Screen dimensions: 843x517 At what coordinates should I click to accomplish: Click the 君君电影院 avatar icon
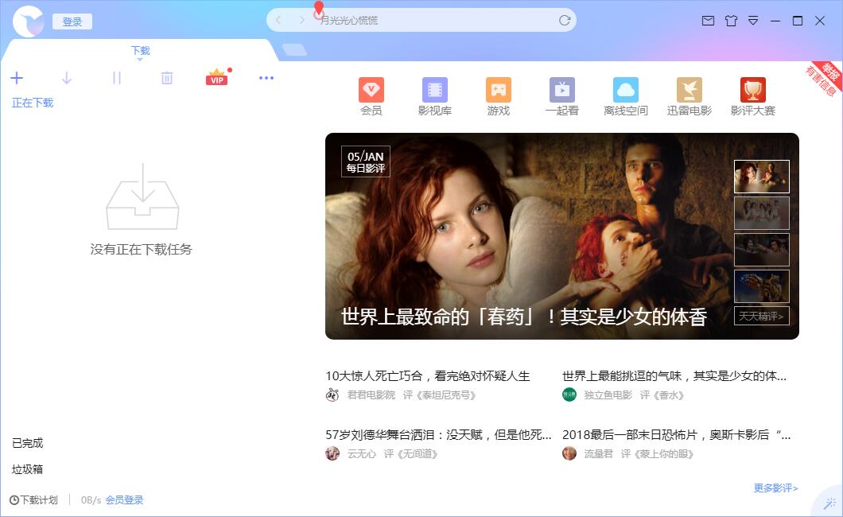click(x=332, y=395)
